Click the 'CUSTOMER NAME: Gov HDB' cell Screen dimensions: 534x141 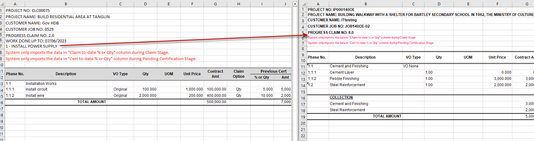[x=32, y=23]
